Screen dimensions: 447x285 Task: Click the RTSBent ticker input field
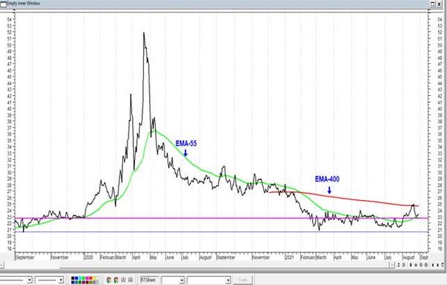point(150,280)
